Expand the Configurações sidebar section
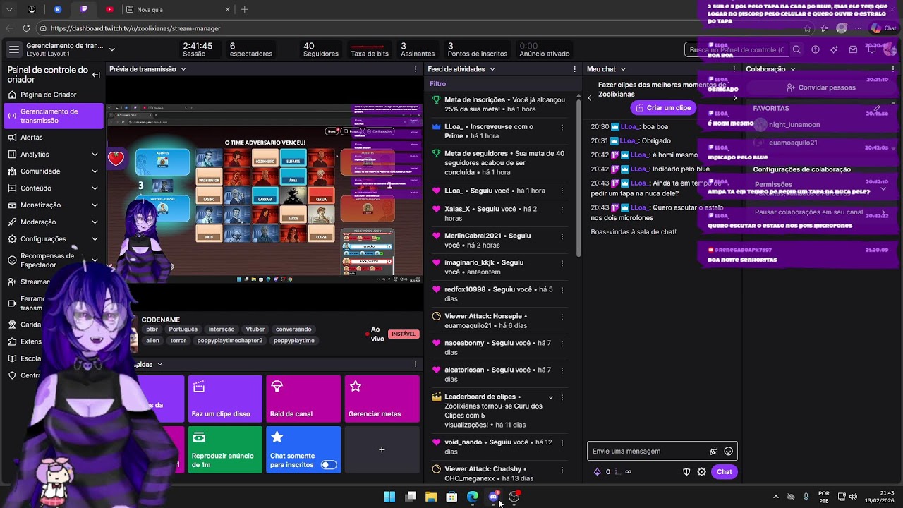Image resolution: width=903 pixels, height=508 pixels. (x=95, y=239)
